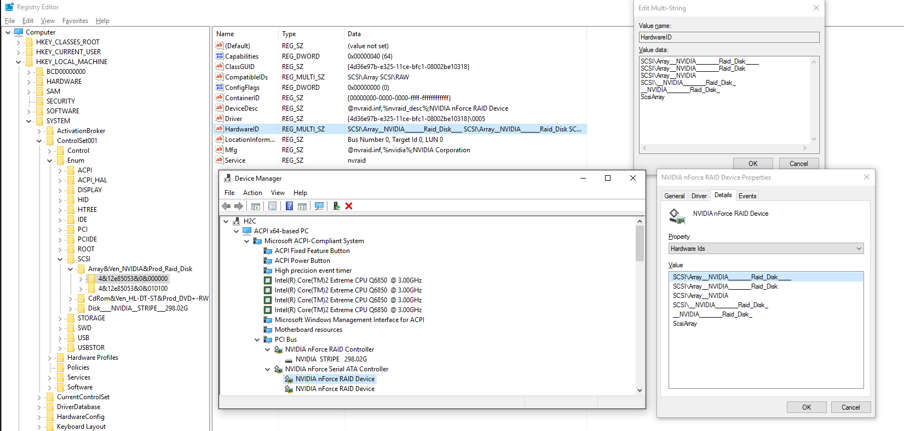Open Hardware Ids property dropdown
Viewport: 904px width, 431px height.
[859, 249]
